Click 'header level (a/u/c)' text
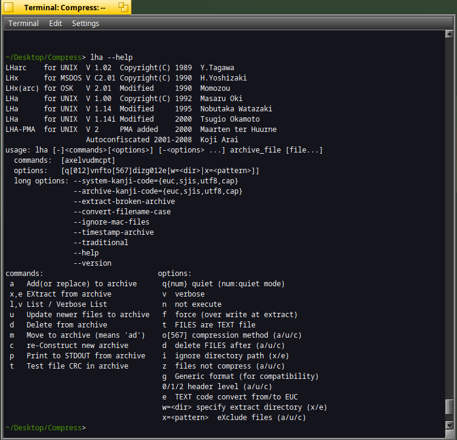Image resolution: width=457 pixels, height=440 pixels. [x=229, y=387]
